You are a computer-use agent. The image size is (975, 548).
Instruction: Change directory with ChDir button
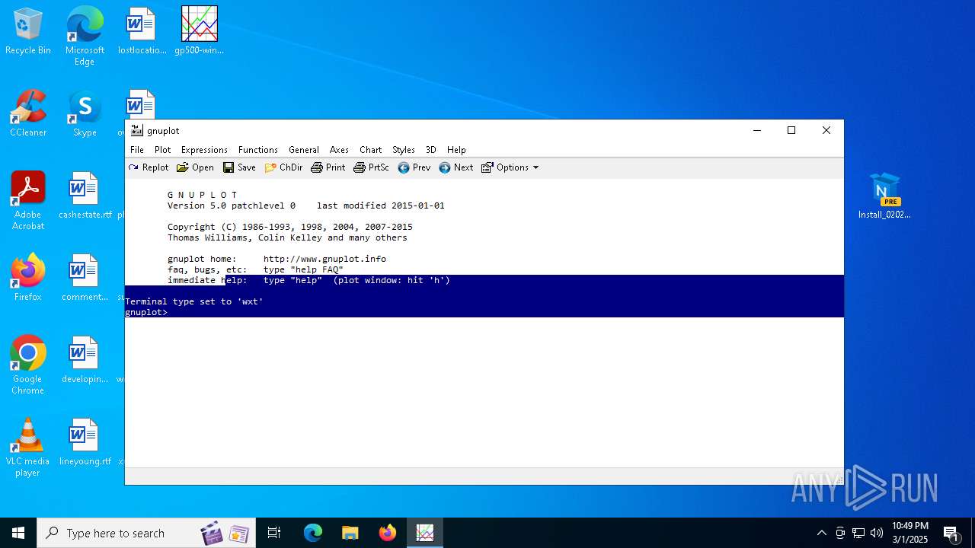[x=283, y=167]
